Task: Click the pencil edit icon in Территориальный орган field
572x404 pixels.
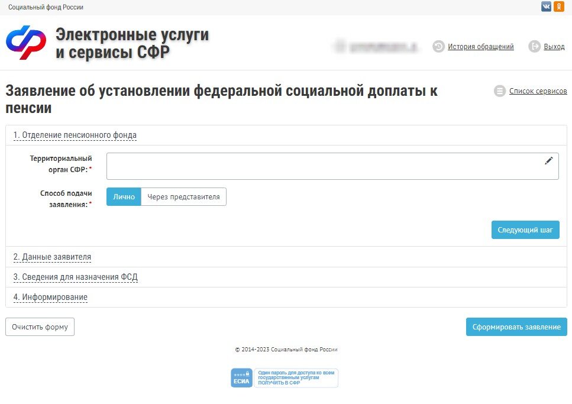Action: click(549, 160)
